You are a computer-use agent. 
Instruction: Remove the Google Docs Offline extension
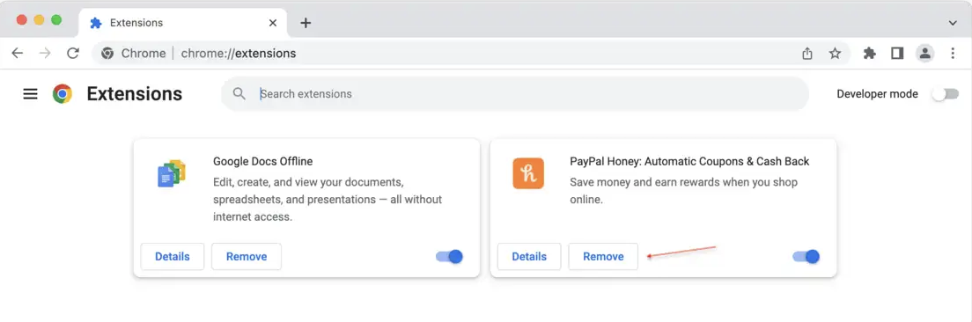point(247,256)
